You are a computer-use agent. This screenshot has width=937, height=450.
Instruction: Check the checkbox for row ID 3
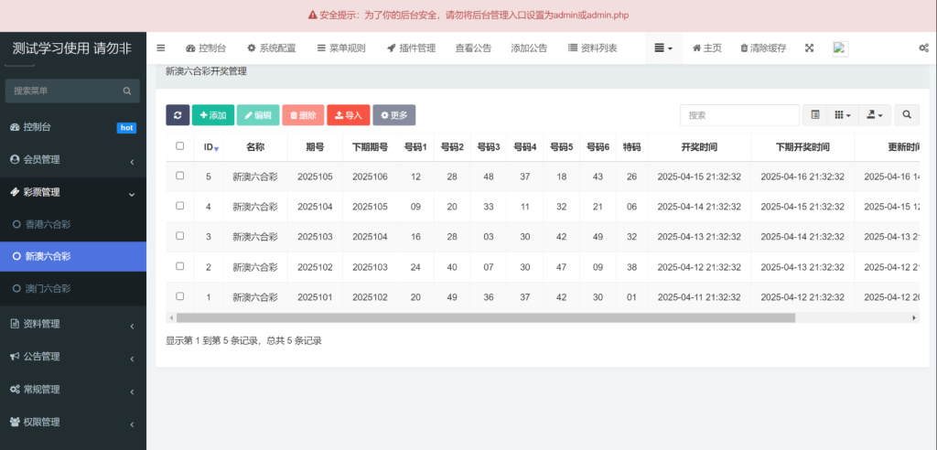click(180, 236)
